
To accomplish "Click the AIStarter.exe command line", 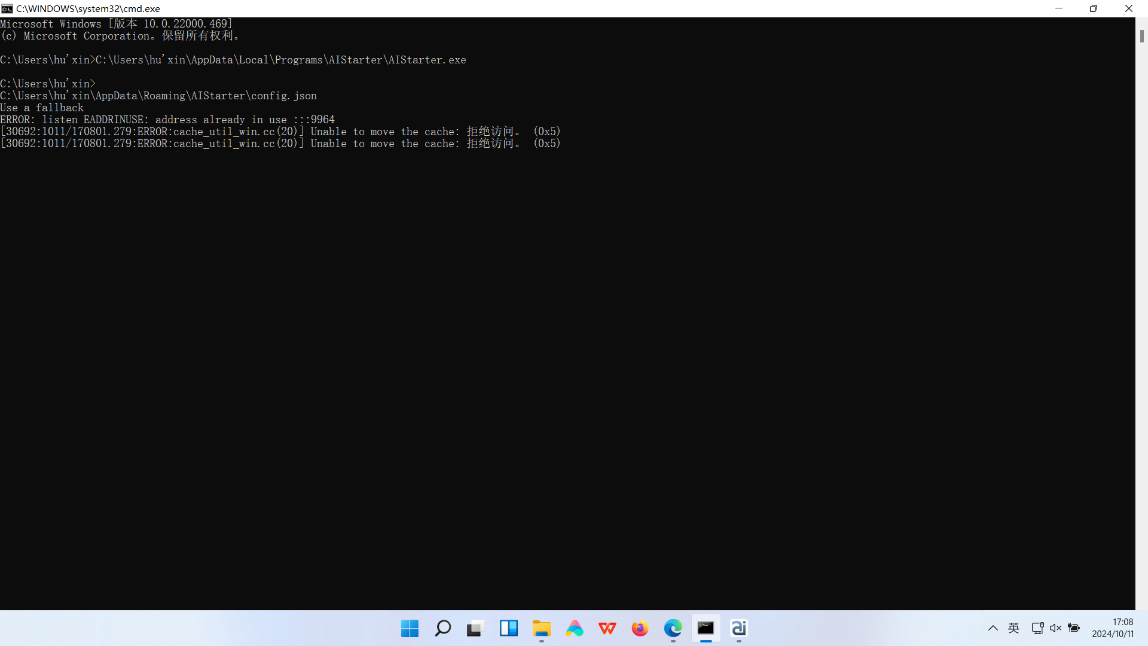I will coord(233,60).
